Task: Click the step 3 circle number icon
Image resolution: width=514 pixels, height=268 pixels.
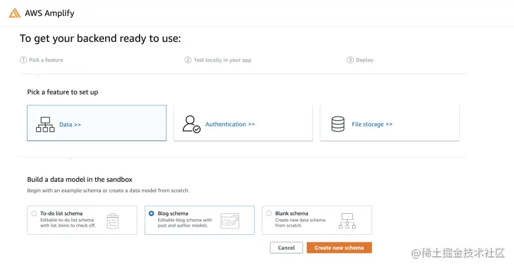Action: click(x=350, y=60)
